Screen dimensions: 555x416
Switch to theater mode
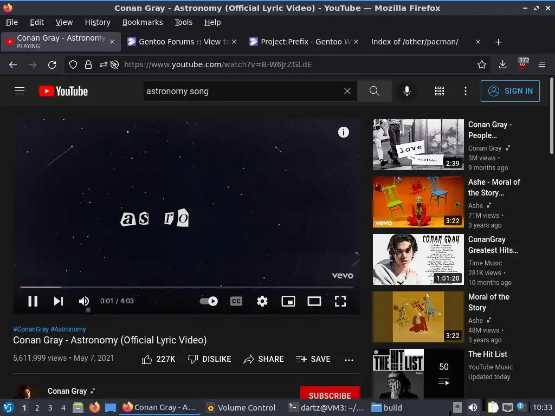[314, 301]
